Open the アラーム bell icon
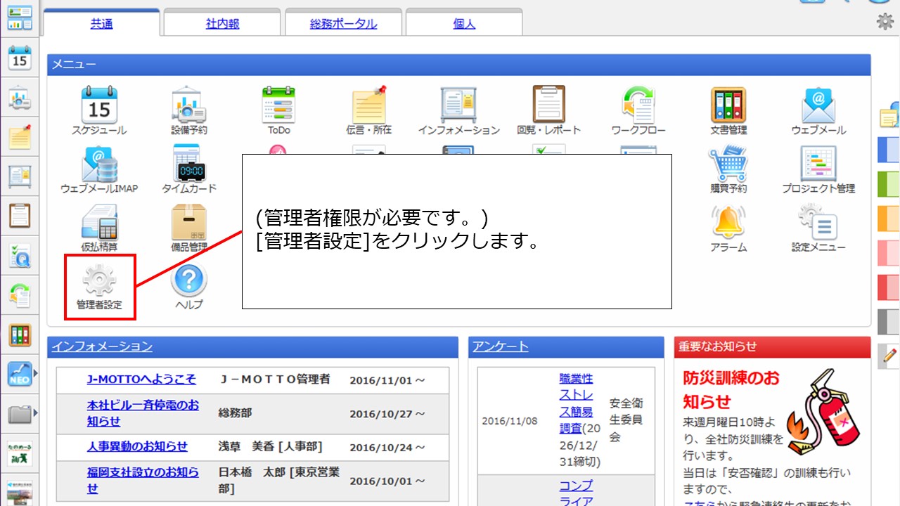The image size is (900, 506). pos(728,225)
